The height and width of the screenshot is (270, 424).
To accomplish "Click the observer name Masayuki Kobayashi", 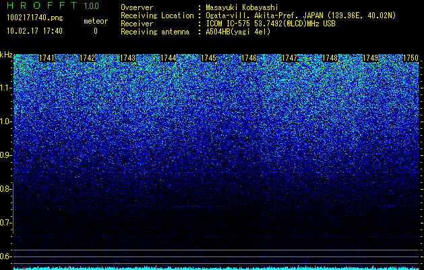I will (242, 7).
